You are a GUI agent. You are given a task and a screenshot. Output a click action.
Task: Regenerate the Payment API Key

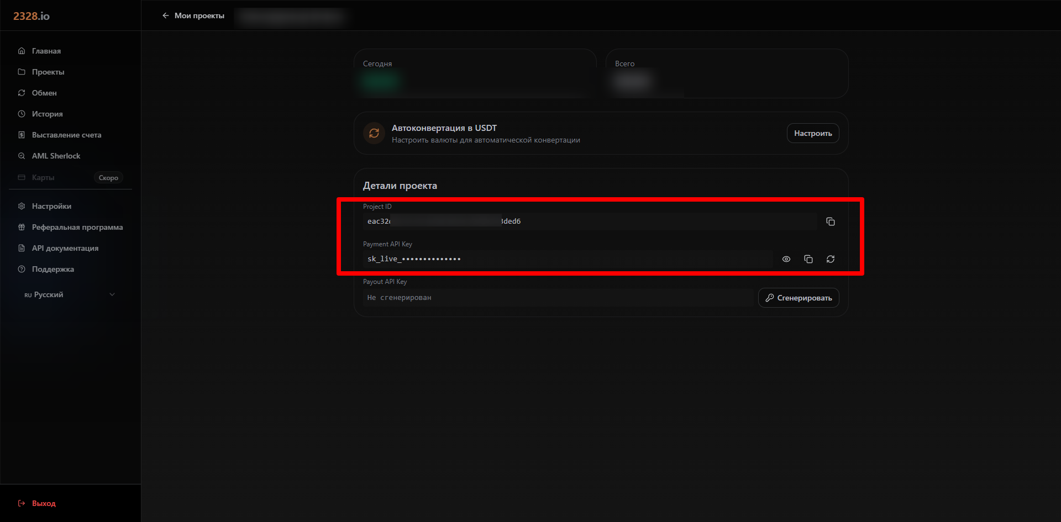(x=830, y=259)
